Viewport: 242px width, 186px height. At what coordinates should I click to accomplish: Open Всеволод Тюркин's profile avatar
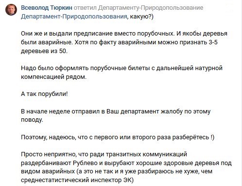[x=11, y=10]
